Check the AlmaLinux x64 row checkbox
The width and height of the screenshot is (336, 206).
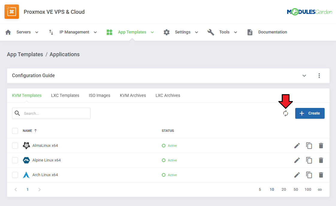(x=15, y=146)
